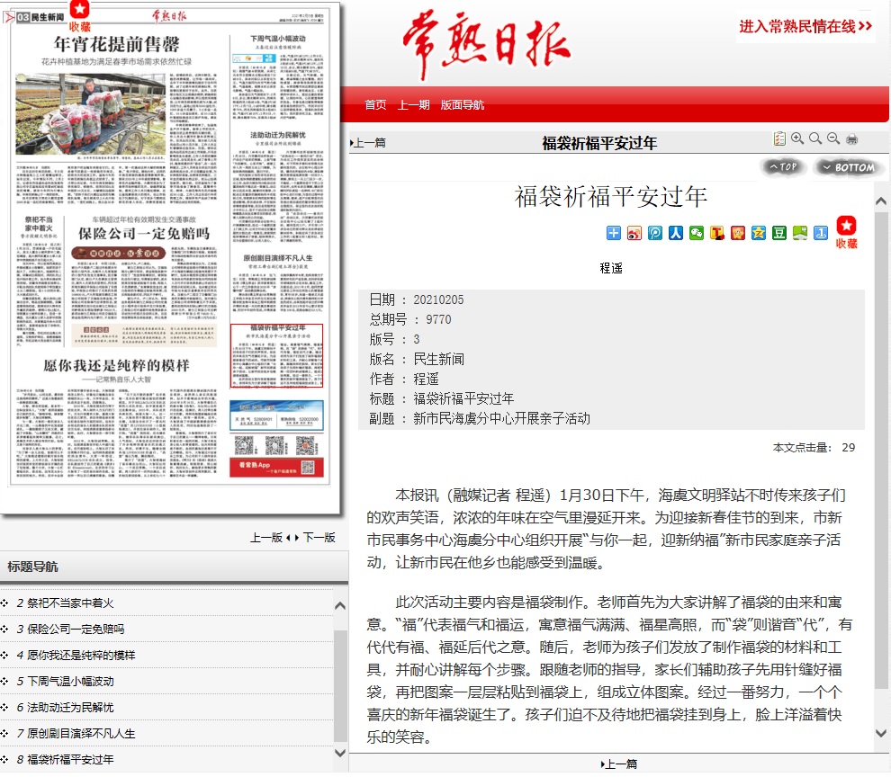Share article via Tencent Weibo icon
891x777 pixels.
click(655, 233)
